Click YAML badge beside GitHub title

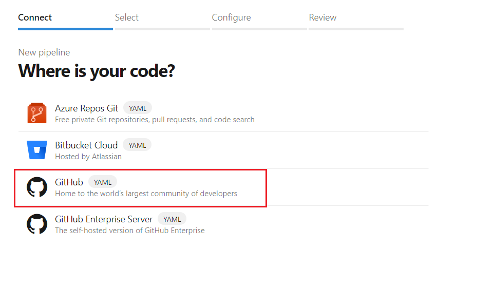[102, 182]
